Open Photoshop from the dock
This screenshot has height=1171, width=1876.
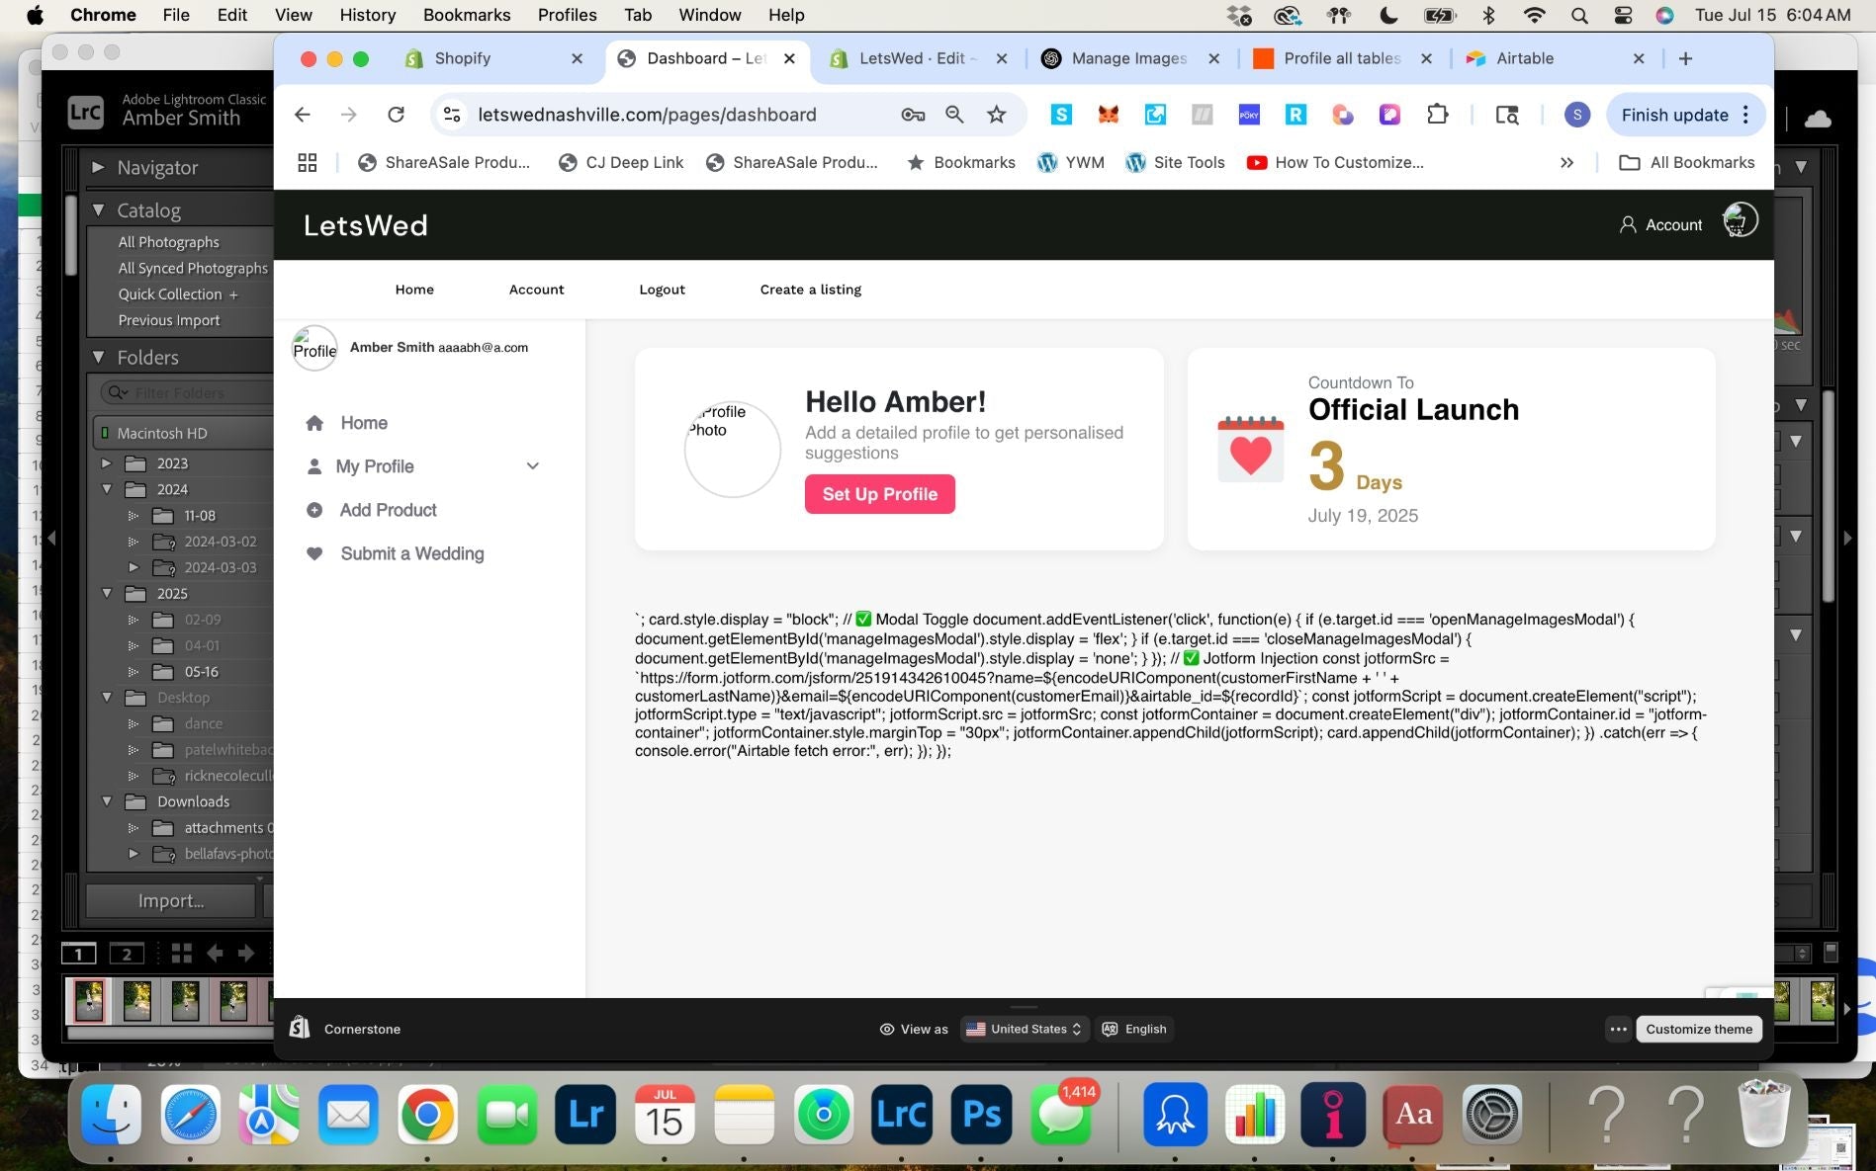[x=980, y=1115]
